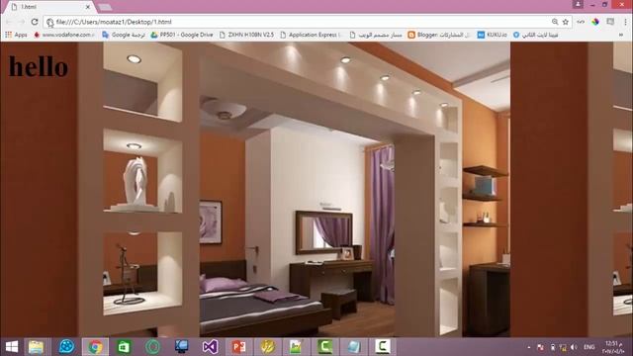Open PowerPoint from the taskbar
633x356 pixels.
[238, 347]
